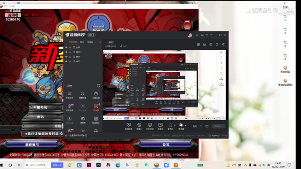Click the mode pill button beside the logo

[x=91, y=35]
